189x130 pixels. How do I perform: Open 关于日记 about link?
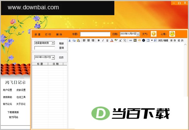point(21,104)
